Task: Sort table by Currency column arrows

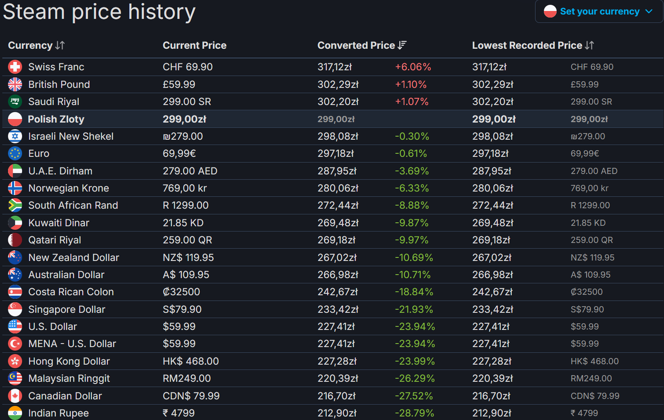Action: [60, 45]
